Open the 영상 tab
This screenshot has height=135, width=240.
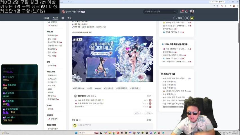69,18
